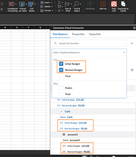Click the Insert cells icon
This screenshot has height=157, width=136.
[42, 3]
